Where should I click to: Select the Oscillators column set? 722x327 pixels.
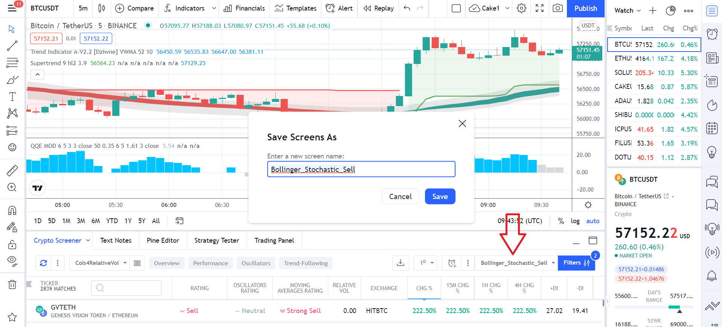click(256, 263)
